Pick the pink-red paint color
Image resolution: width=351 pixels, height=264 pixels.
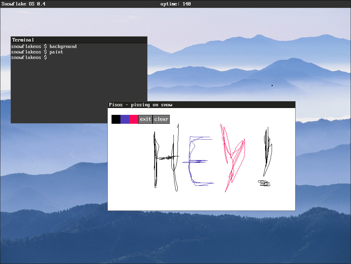134,119
